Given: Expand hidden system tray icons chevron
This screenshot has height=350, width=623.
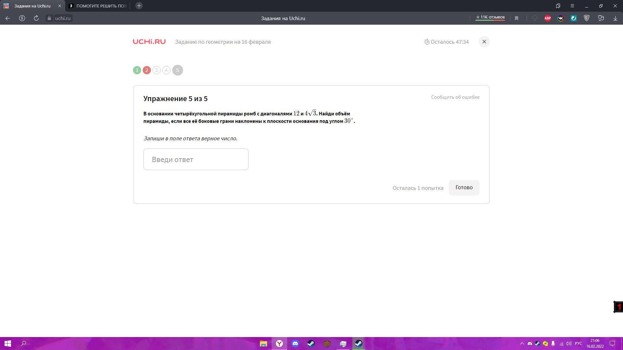Looking at the screenshot, I should tap(522, 344).
